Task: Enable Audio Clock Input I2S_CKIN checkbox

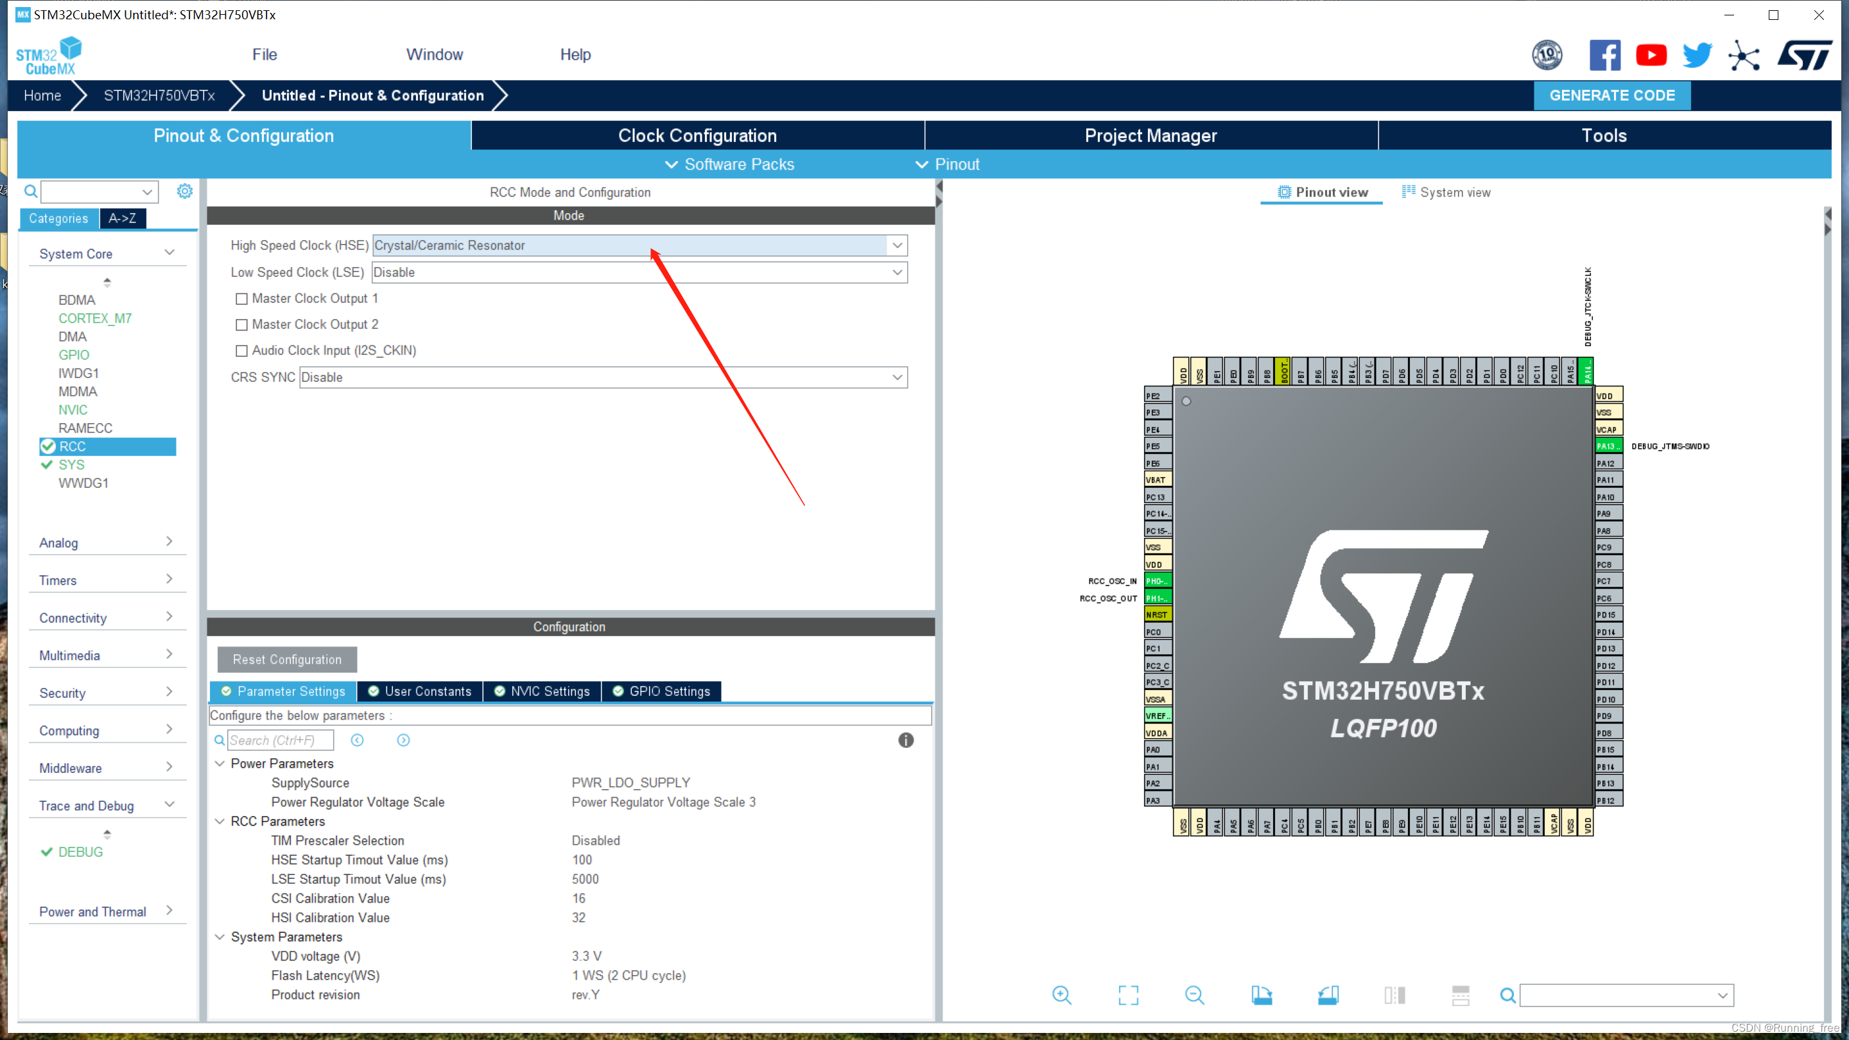Action: pos(241,349)
